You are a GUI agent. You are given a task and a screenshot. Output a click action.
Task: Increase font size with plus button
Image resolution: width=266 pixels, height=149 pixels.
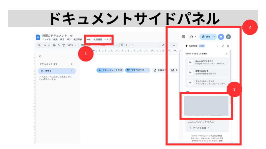[x=127, y=45]
